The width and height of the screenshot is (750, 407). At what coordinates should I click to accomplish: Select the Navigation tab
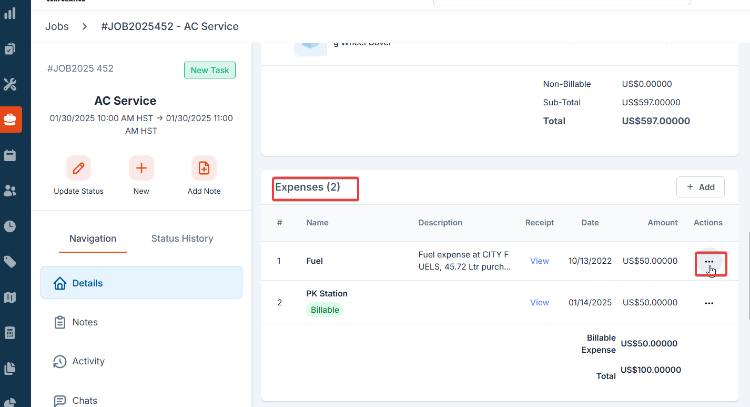[93, 239]
